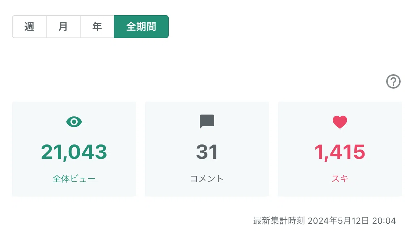This screenshot has width=414, height=232.
Task: Click the help question mark icon
Action: coord(393,81)
